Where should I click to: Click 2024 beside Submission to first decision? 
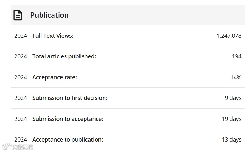point(21,98)
